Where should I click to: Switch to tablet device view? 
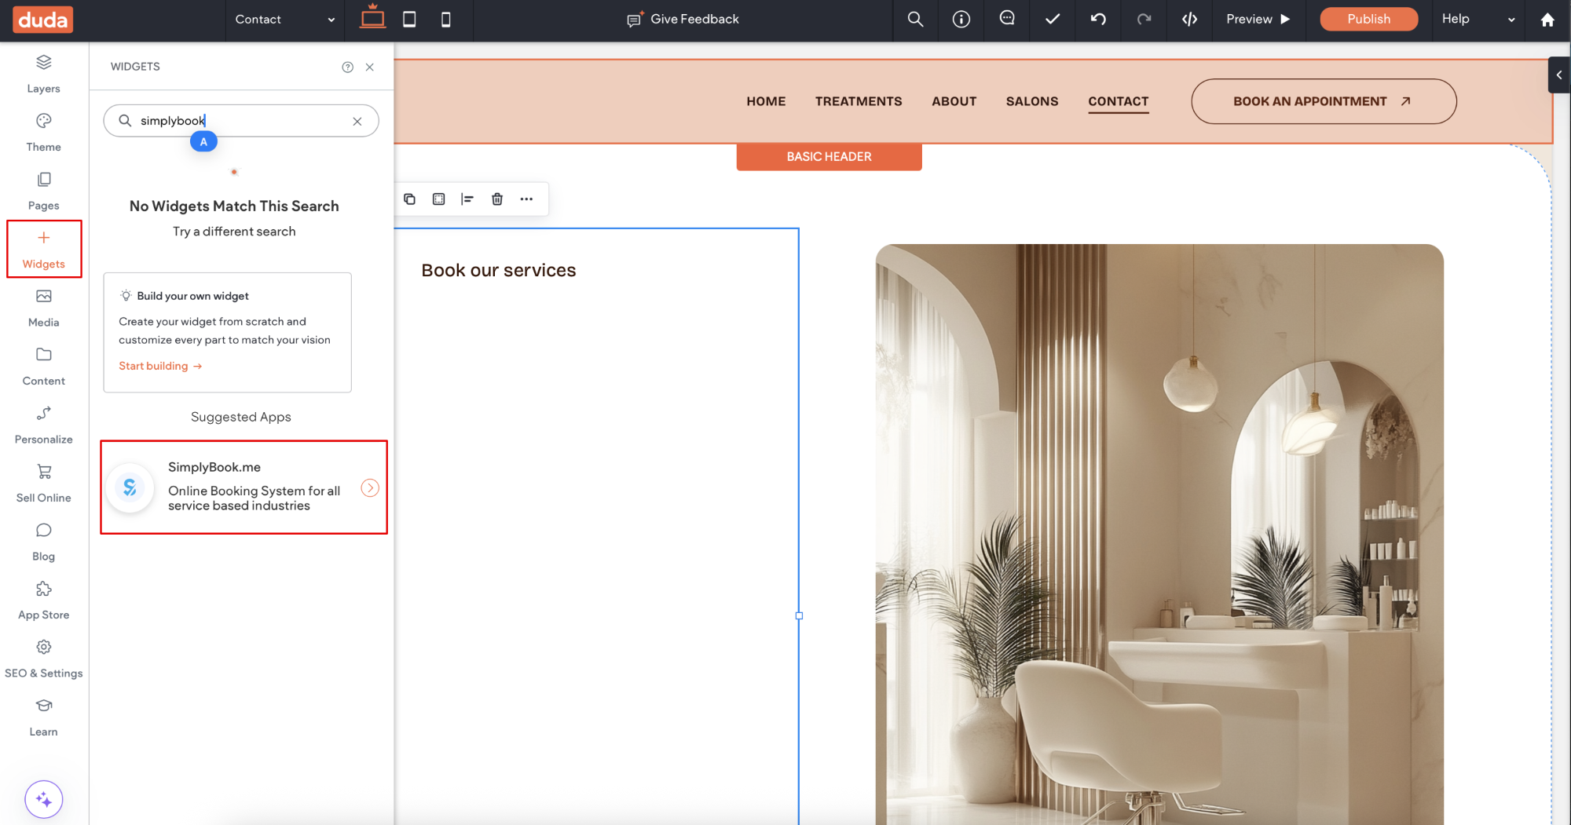(x=409, y=20)
